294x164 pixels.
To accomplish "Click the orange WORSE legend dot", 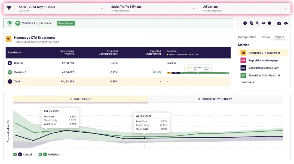I will [167, 55].
